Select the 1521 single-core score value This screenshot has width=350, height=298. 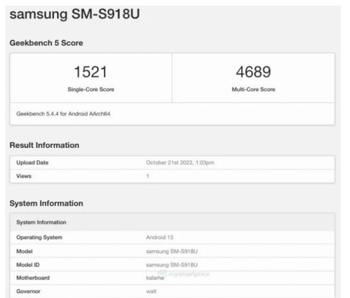91,72
